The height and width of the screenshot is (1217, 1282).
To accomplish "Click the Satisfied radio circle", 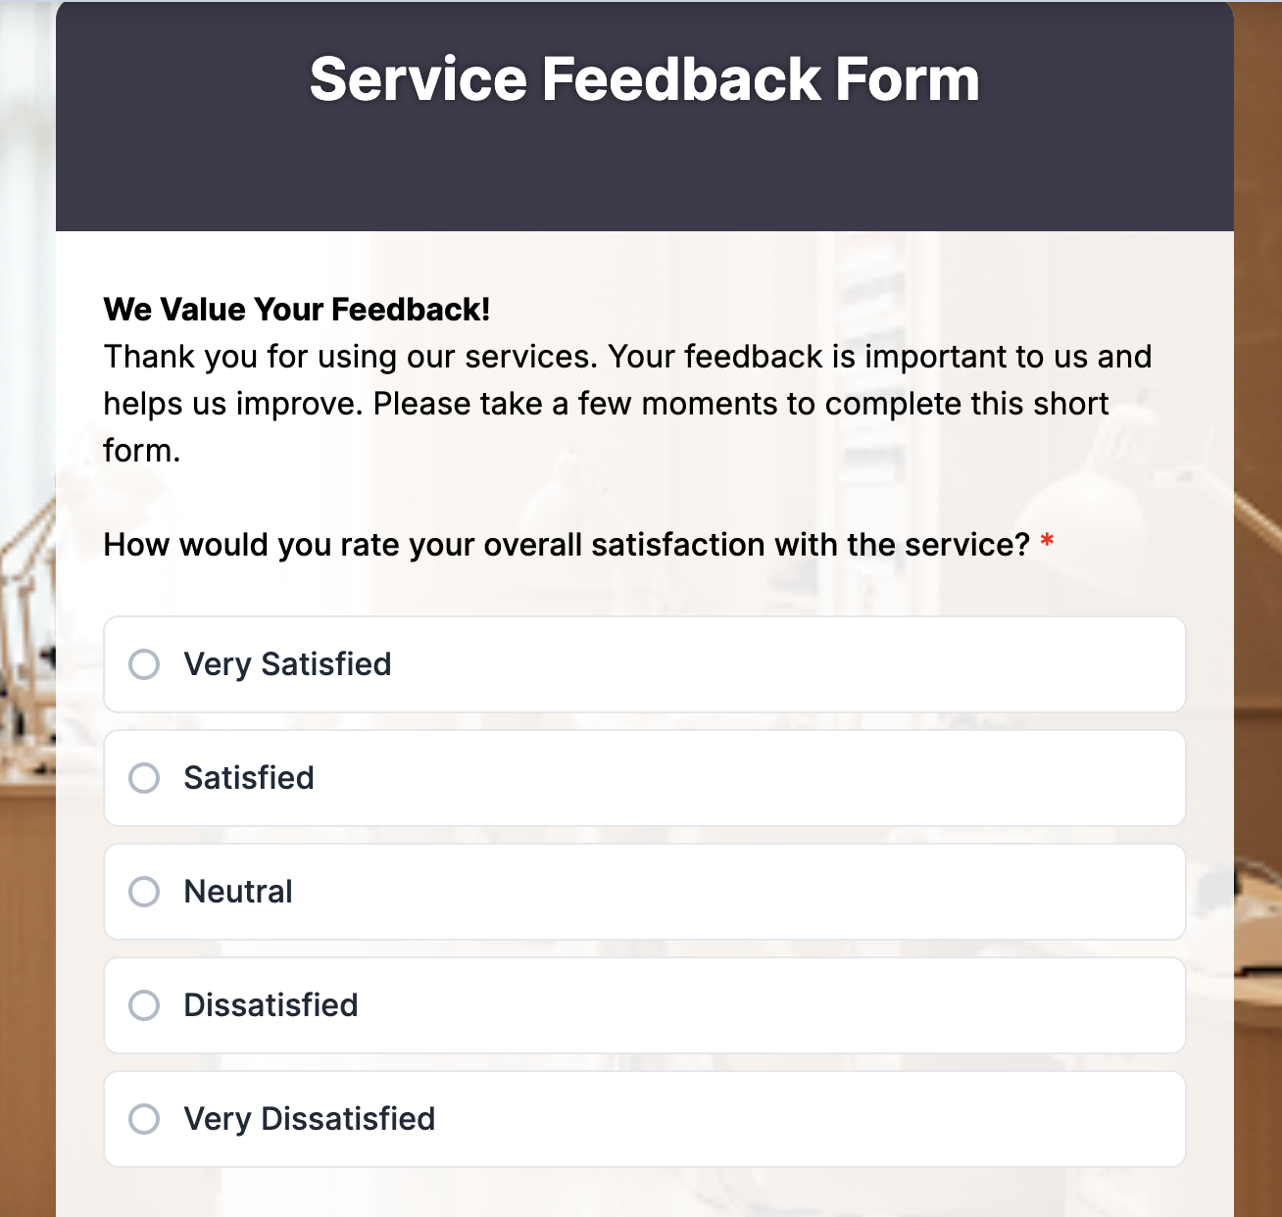I will coord(144,778).
